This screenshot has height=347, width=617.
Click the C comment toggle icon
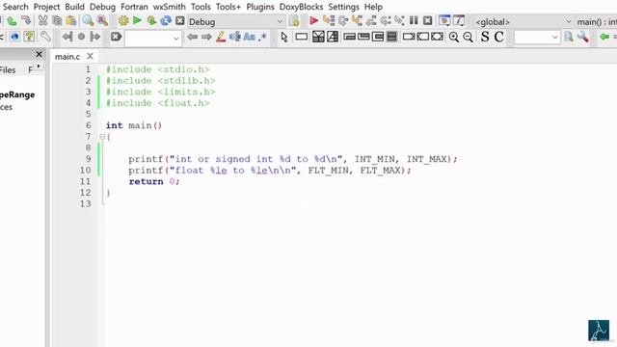coord(499,37)
